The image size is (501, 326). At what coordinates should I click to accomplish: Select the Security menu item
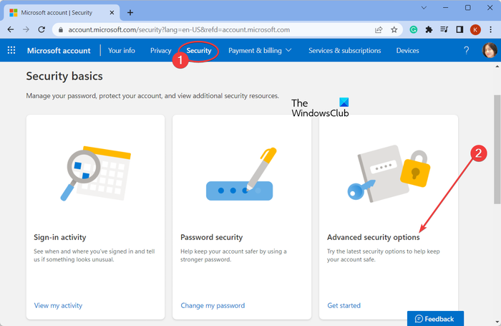tap(199, 51)
